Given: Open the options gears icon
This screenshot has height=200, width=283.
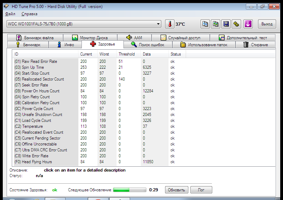Looking at the screenshot, I should (237, 24).
